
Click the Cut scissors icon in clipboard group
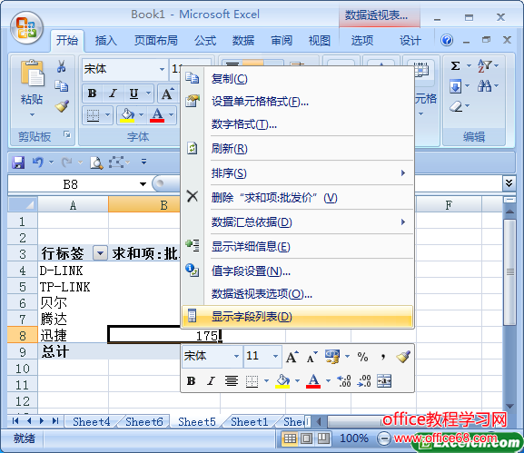[61, 66]
